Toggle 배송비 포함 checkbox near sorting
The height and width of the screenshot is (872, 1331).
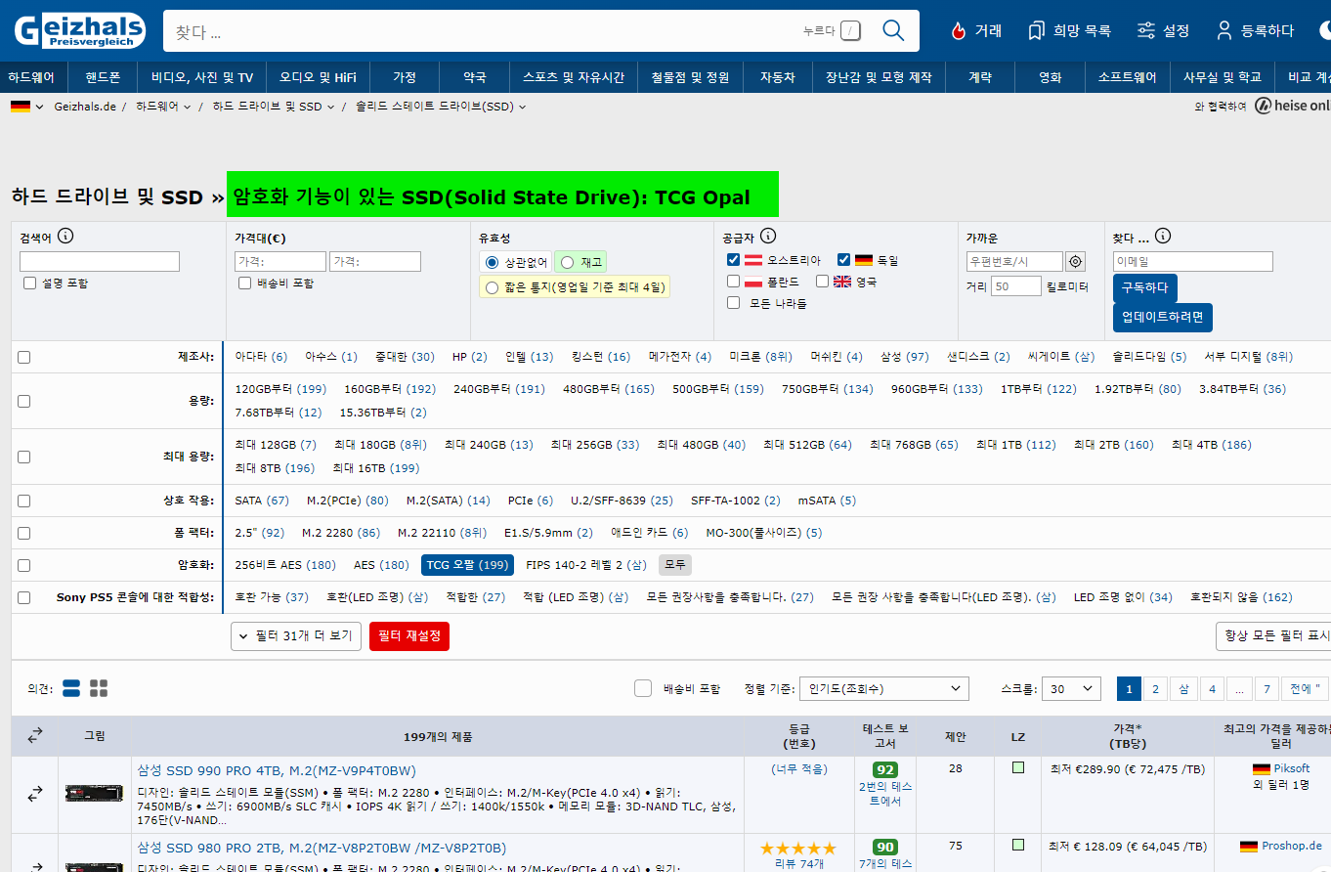pyautogui.click(x=643, y=688)
